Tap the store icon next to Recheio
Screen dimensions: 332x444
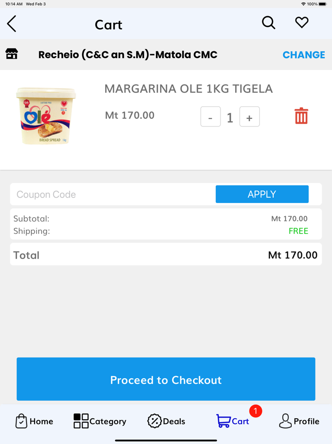click(12, 54)
